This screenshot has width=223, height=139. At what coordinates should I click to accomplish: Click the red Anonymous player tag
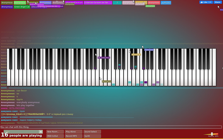pos(154,3)
